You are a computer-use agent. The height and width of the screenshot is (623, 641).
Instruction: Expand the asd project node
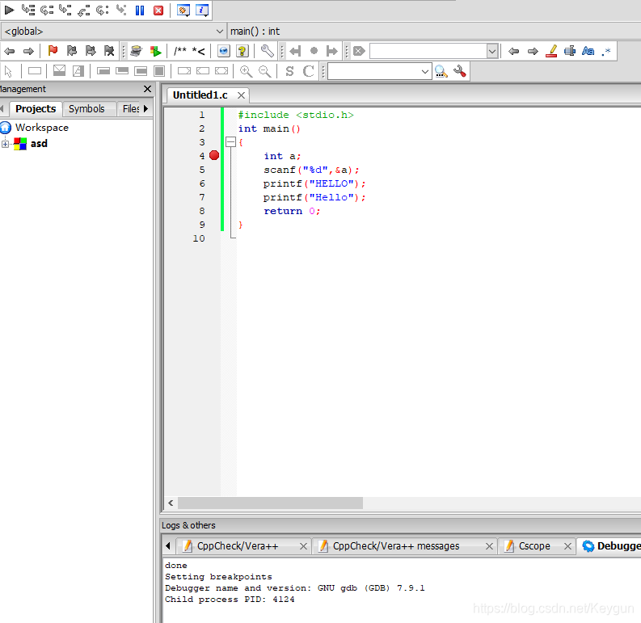coord(6,144)
